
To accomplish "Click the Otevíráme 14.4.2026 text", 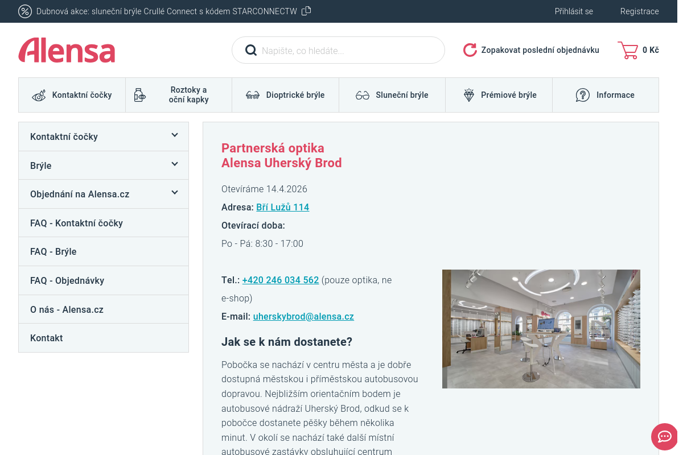I will point(264,189).
